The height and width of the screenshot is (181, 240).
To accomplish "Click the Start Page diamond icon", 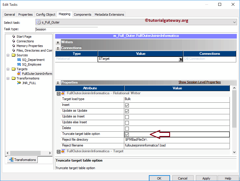I will click(14, 37).
